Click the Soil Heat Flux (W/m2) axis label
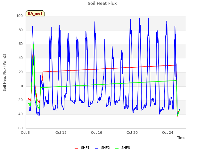The width and height of the screenshot is (205, 154). tap(4, 73)
